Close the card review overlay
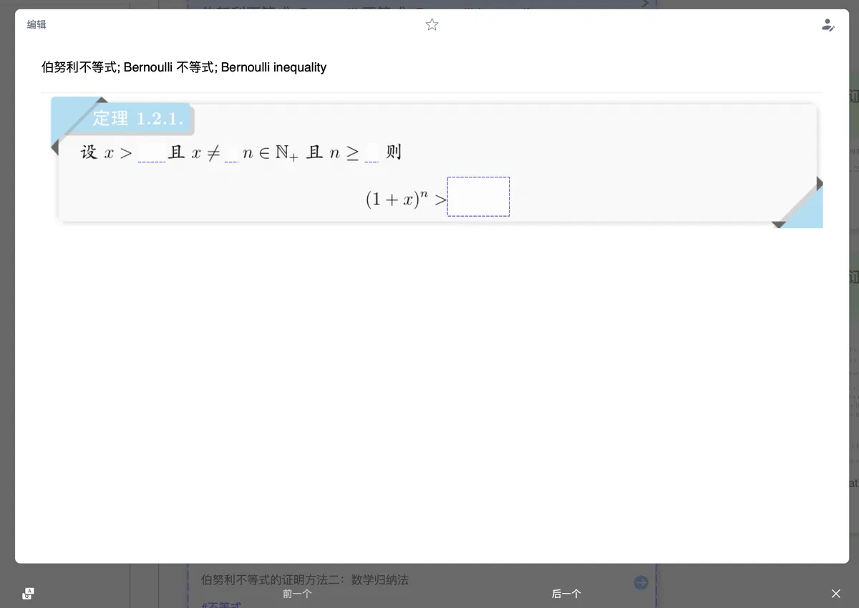 835,594
